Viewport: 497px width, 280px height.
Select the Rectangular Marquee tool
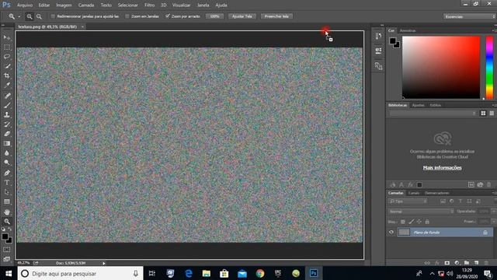(x=7, y=47)
